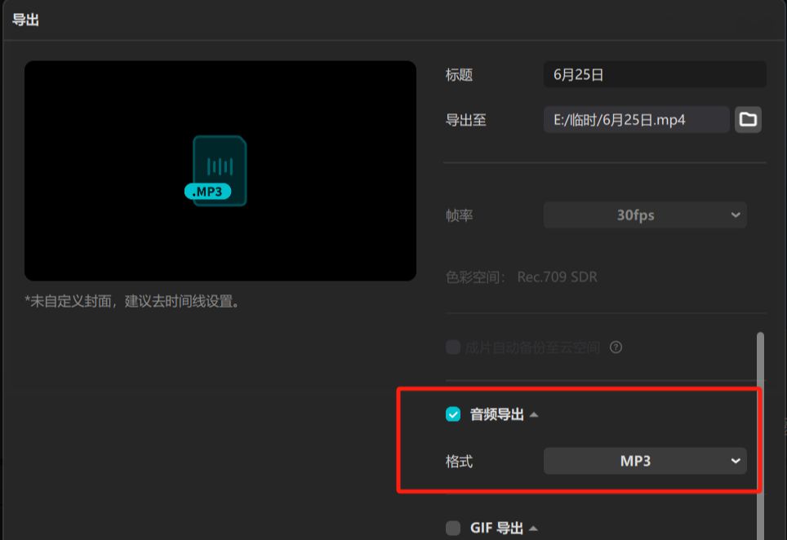Open the MP3 format selector
This screenshot has height=540, width=787.
pos(645,461)
